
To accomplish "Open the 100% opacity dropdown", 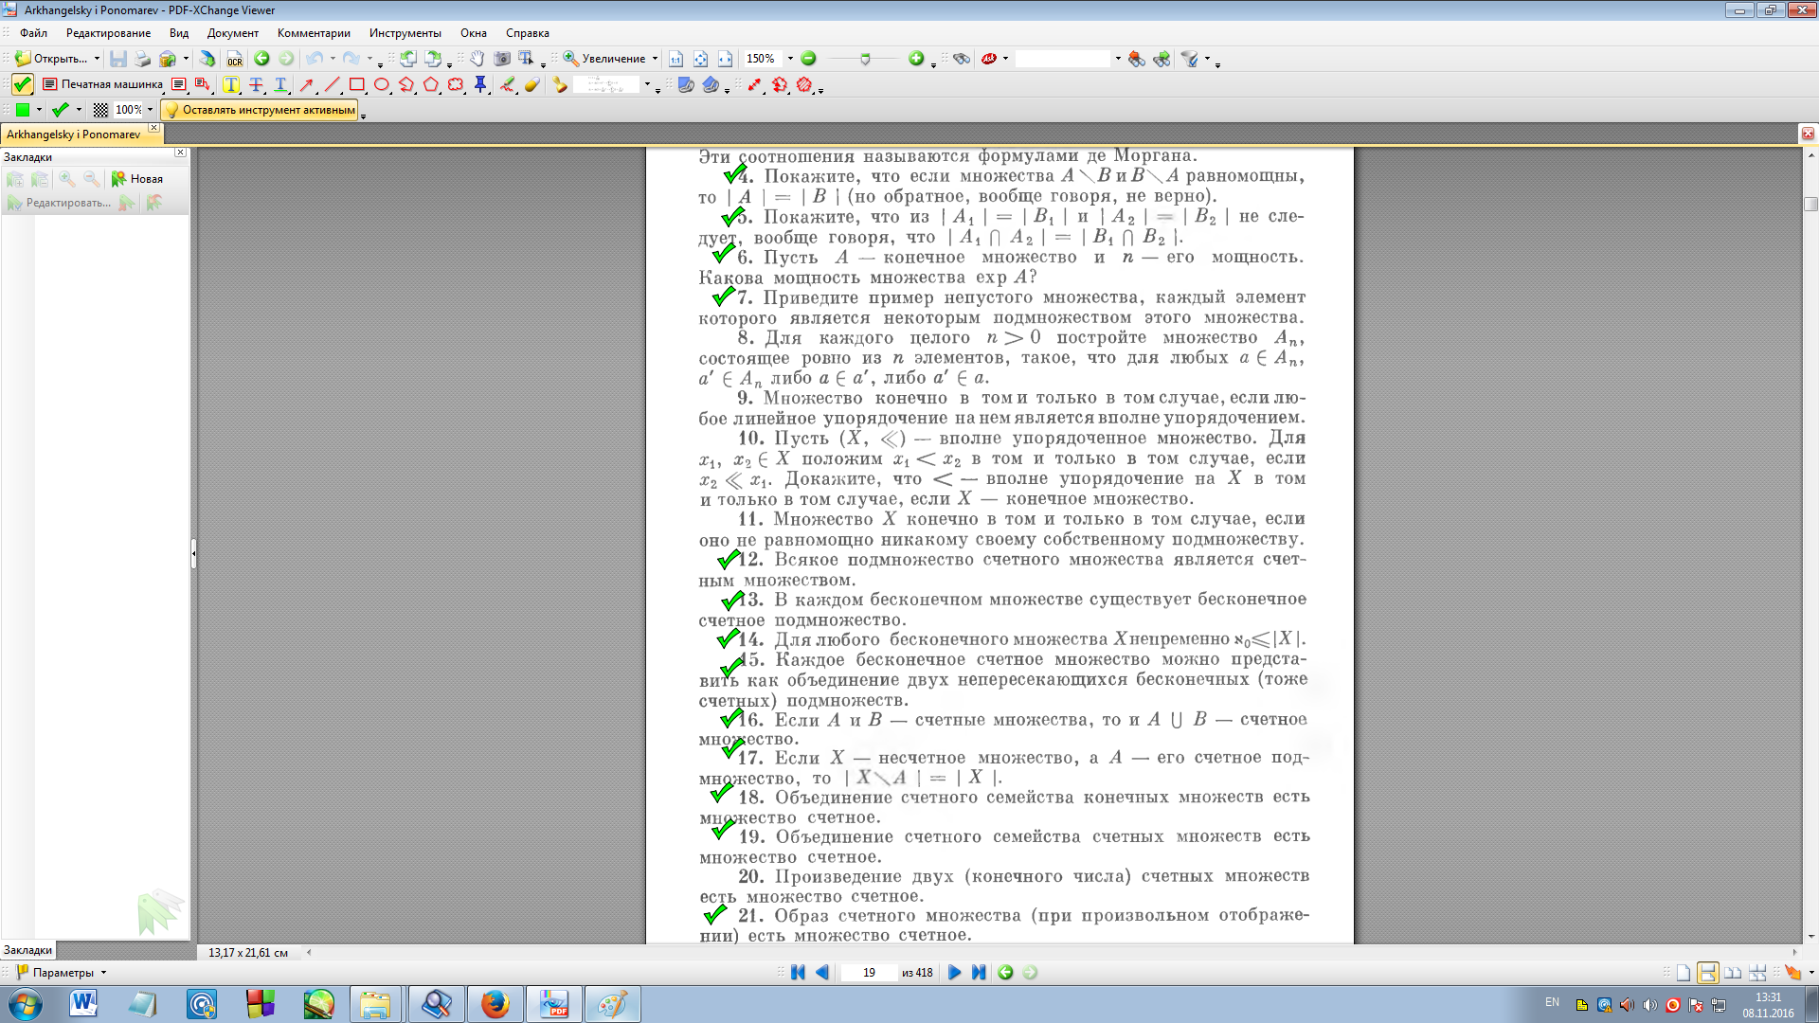I will pyautogui.click(x=150, y=110).
